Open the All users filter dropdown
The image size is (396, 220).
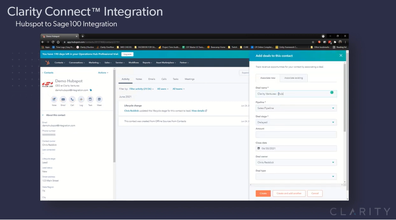pyautogui.click(x=163, y=89)
